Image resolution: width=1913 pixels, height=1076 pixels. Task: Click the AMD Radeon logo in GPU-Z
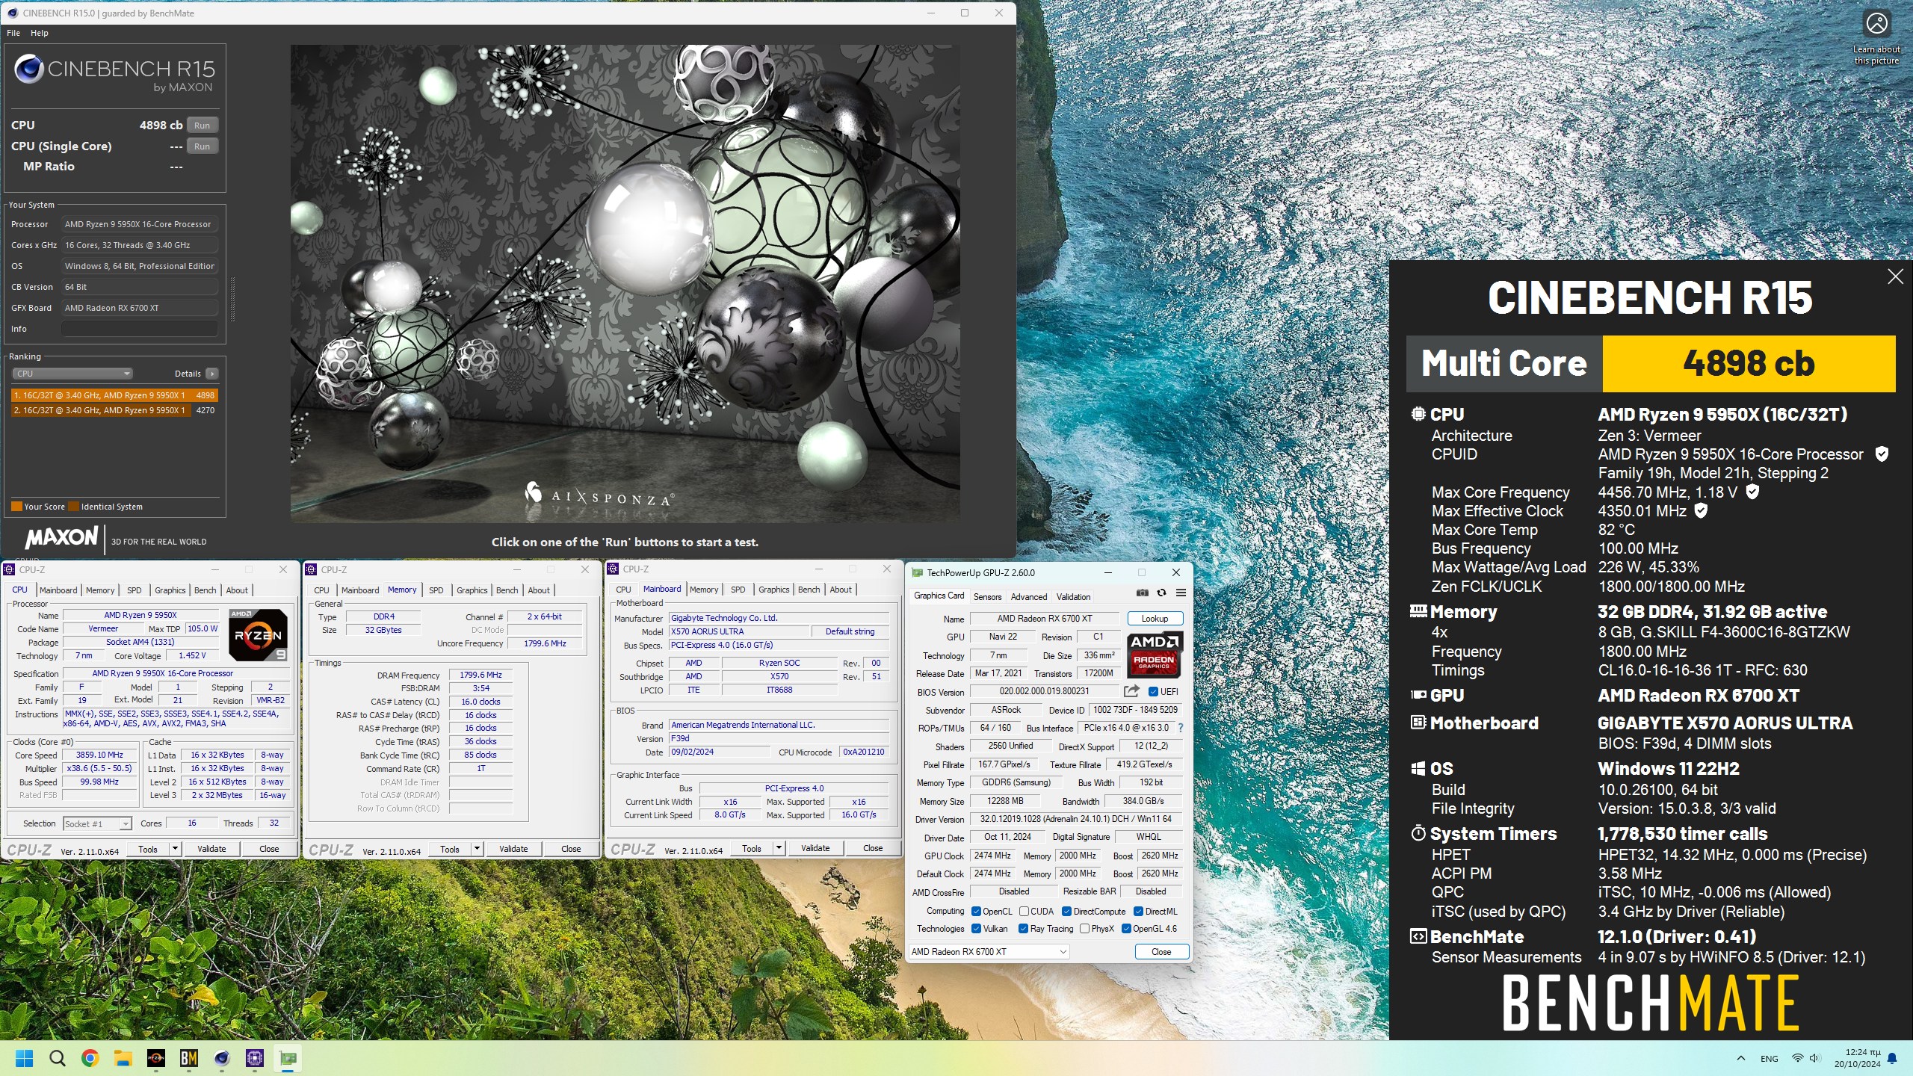[x=1154, y=655]
